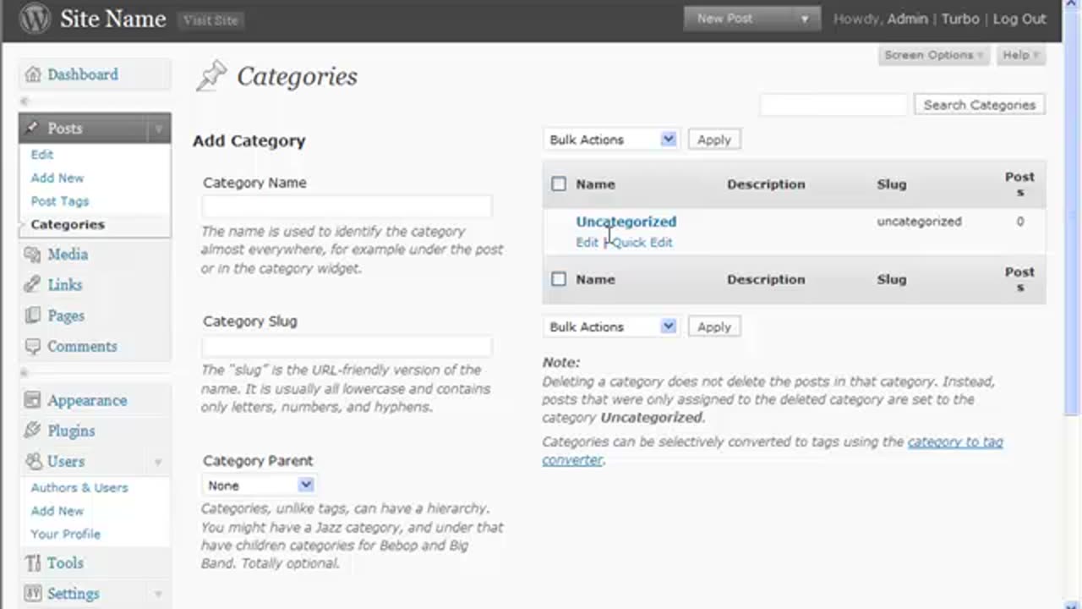Click into the Category Slug field
This screenshot has width=1082, height=609.
[347, 345]
